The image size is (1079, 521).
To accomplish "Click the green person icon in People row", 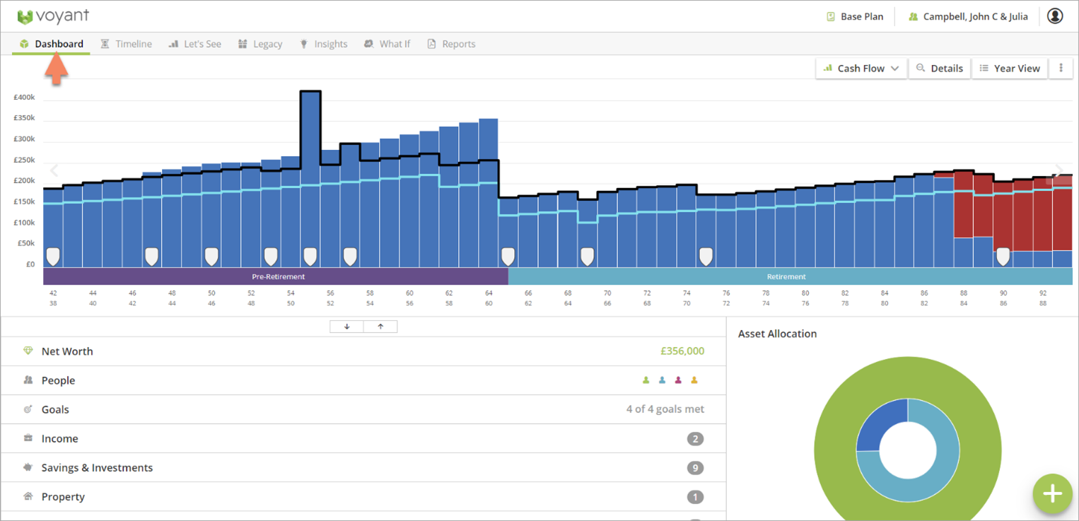I will (646, 380).
